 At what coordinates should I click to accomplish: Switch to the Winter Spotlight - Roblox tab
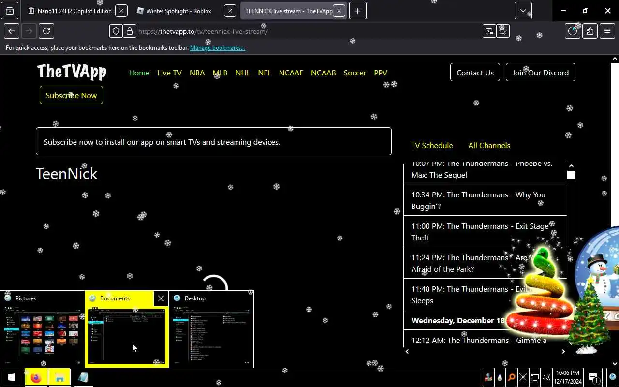click(x=178, y=11)
